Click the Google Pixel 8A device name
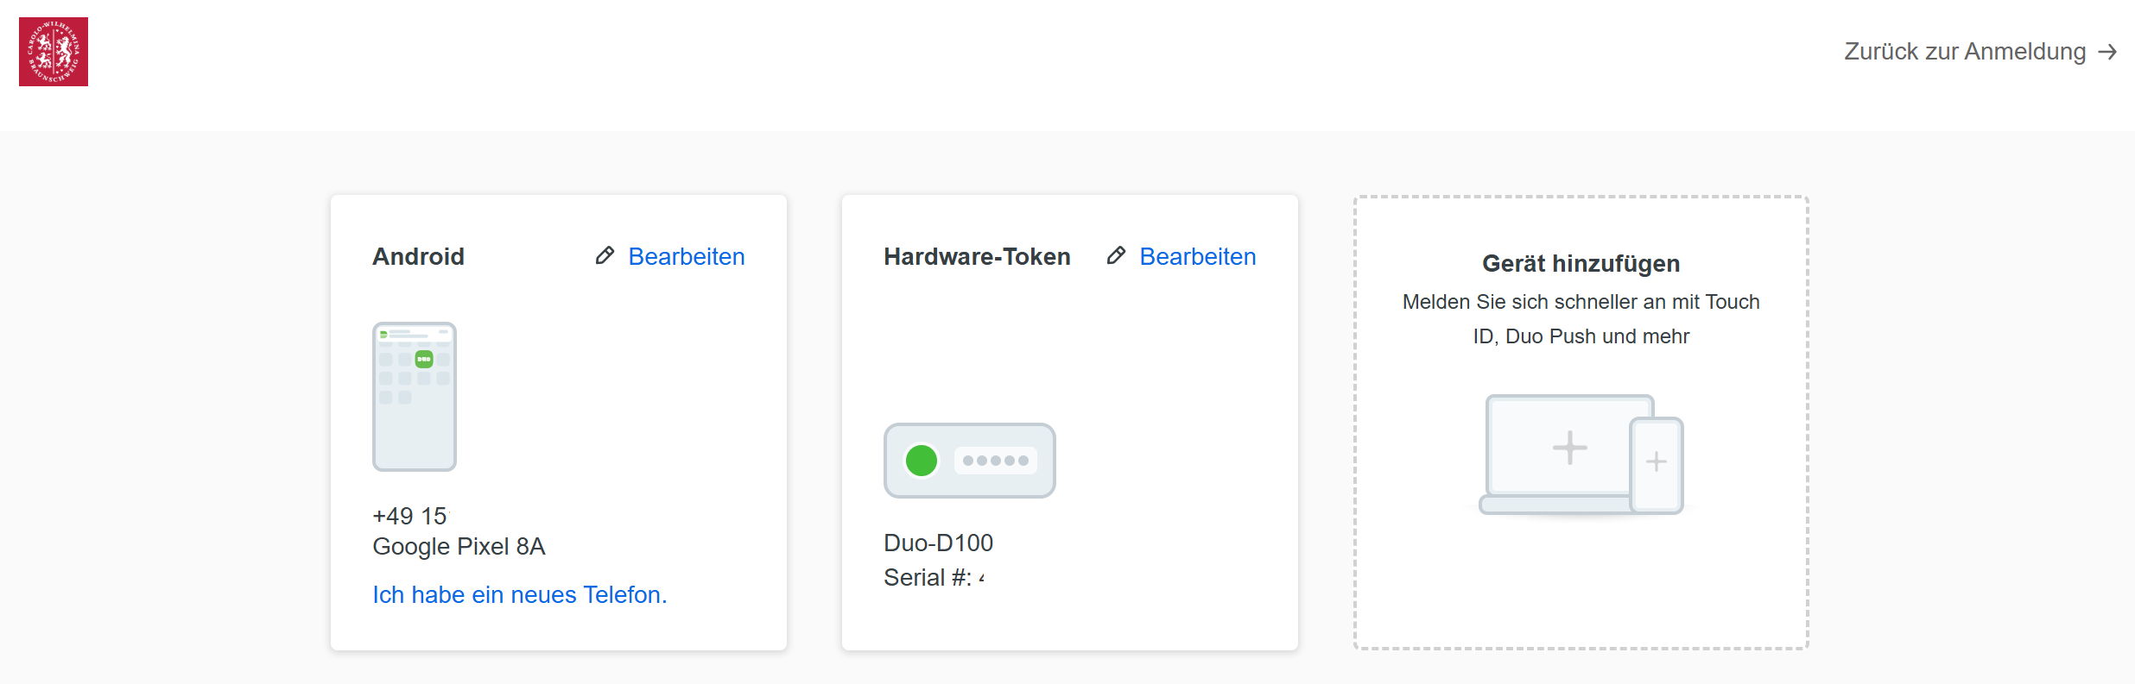The width and height of the screenshot is (2135, 684). click(x=459, y=546)
